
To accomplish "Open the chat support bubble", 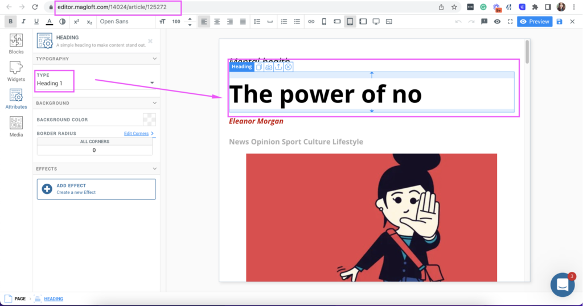I will pyautogui.click(x=562, y=285).
